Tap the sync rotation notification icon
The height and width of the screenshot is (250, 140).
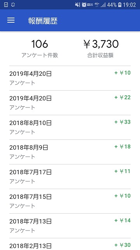coord(13,5)
